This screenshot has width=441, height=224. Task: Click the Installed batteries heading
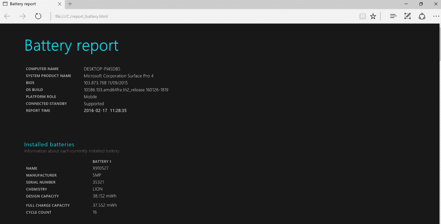point(49,144)
